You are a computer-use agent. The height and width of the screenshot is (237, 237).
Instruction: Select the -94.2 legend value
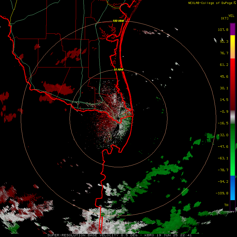pyautogui.click(x=223, y=182)
